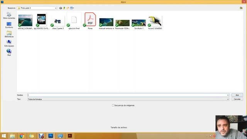Screen dimensions: 247x139
Task: Select the ap,550x550 poster image file
Action: click(x=41, y=19)
